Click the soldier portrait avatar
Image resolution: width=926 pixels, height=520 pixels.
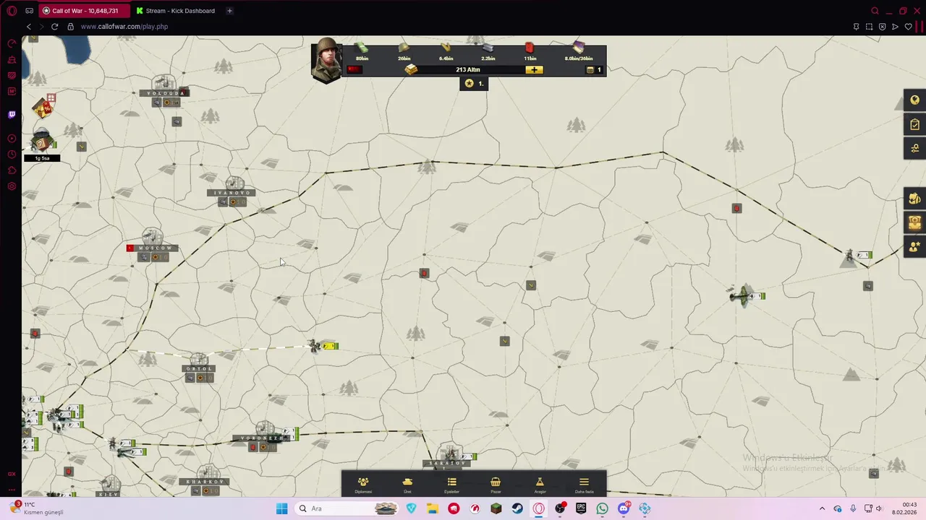pos(326,60)
